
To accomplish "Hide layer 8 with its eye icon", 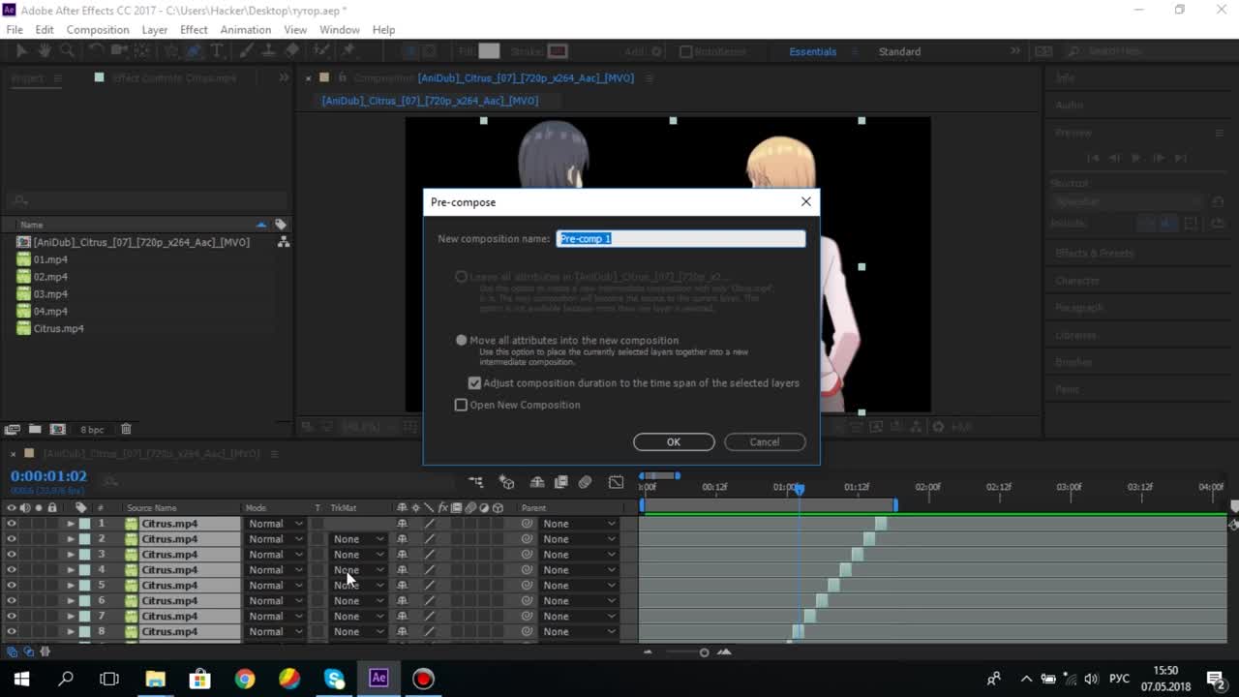I will point(12,632).
